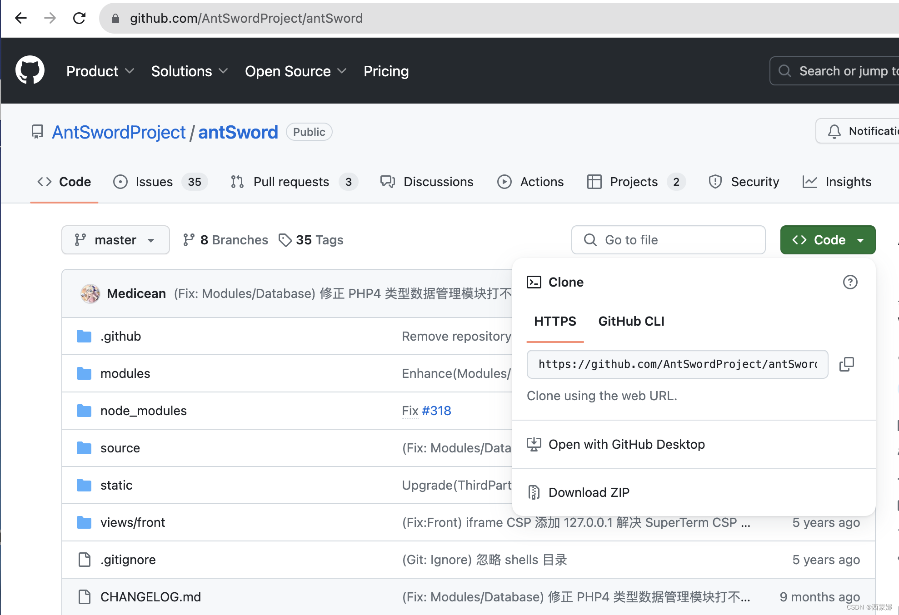Open the views/front folder name

tap(133, 522)
